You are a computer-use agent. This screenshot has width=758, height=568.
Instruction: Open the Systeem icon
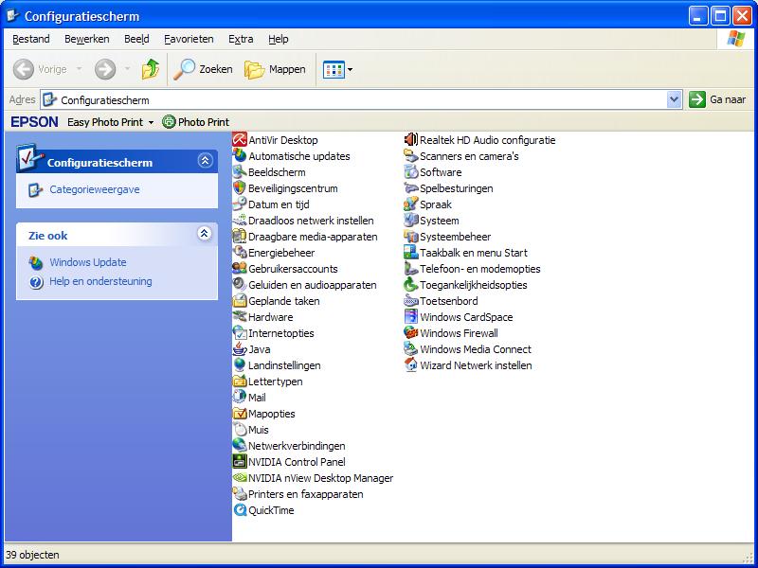click(411, 221)
